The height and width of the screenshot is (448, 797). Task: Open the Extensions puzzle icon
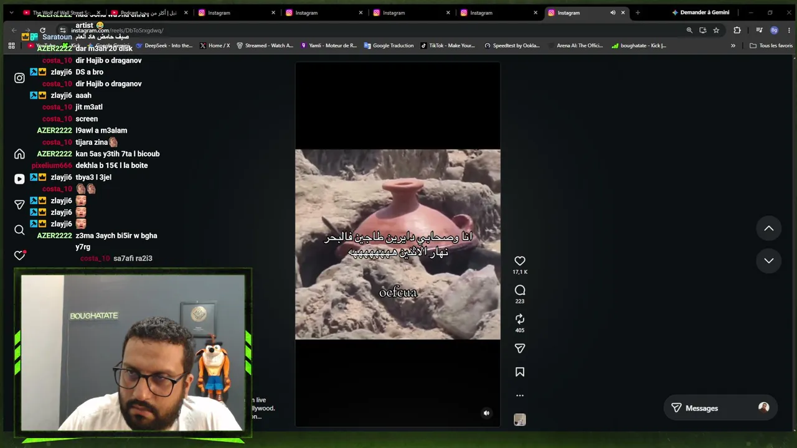click(737, 30)
